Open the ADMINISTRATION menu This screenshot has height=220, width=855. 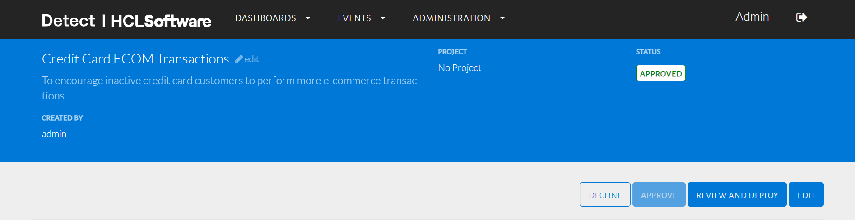coord(451,18)
